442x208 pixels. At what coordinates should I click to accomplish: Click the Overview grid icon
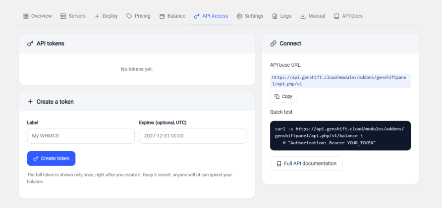pos(26,16)
